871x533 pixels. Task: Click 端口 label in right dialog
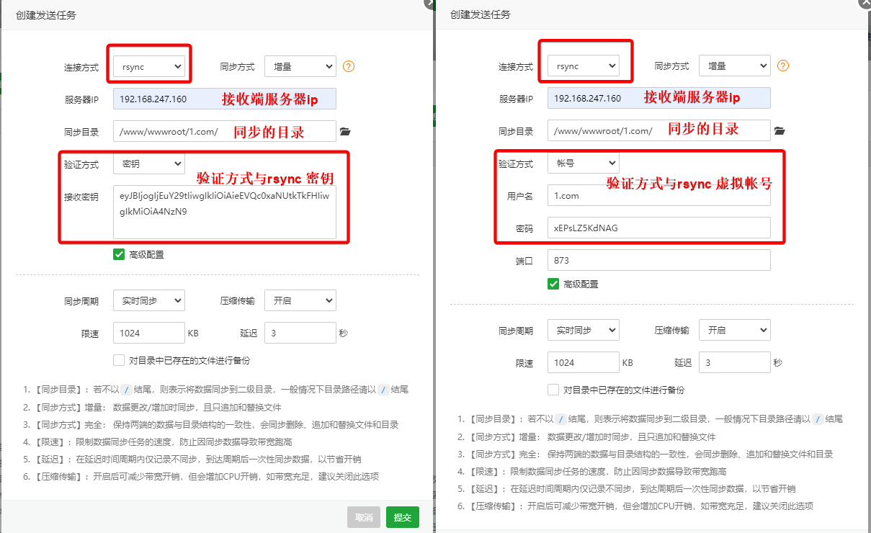[524, 261]
